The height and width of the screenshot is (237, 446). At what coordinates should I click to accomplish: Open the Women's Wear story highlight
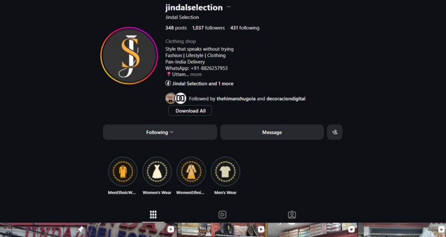click(157, 172)
